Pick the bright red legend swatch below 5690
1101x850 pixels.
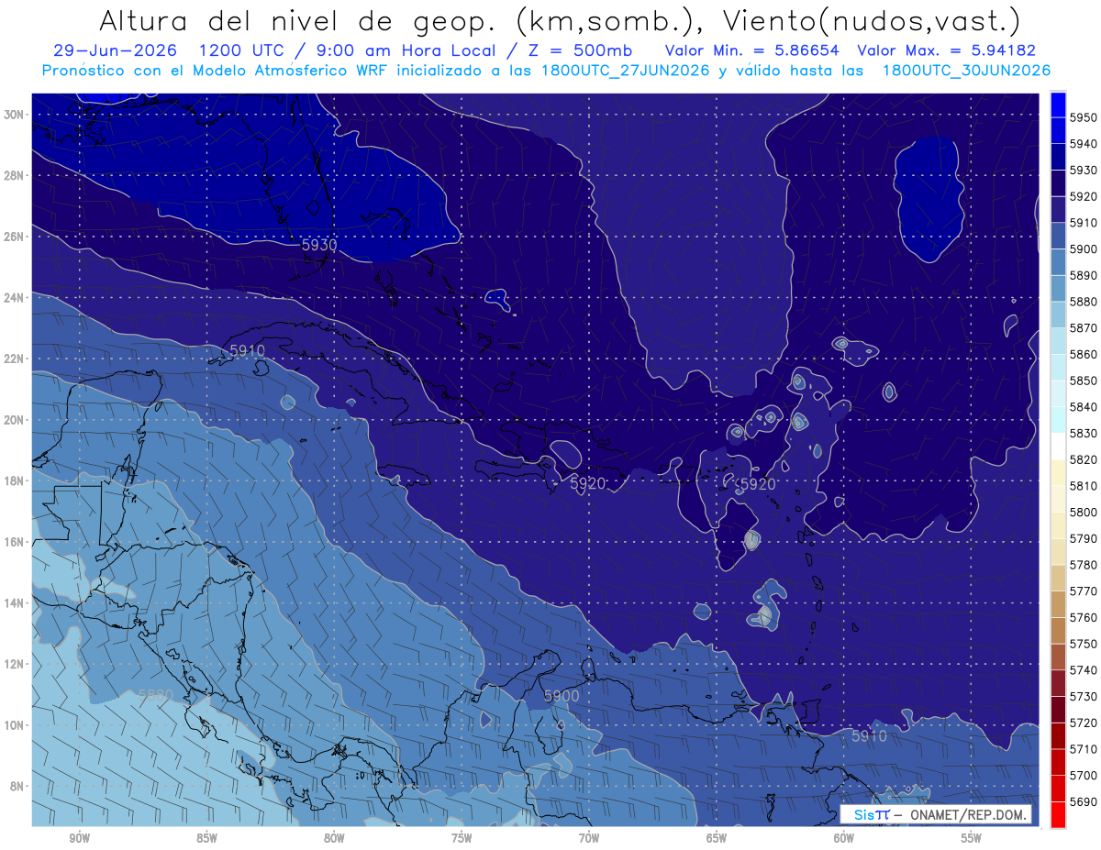click(x=1058, y=815)
